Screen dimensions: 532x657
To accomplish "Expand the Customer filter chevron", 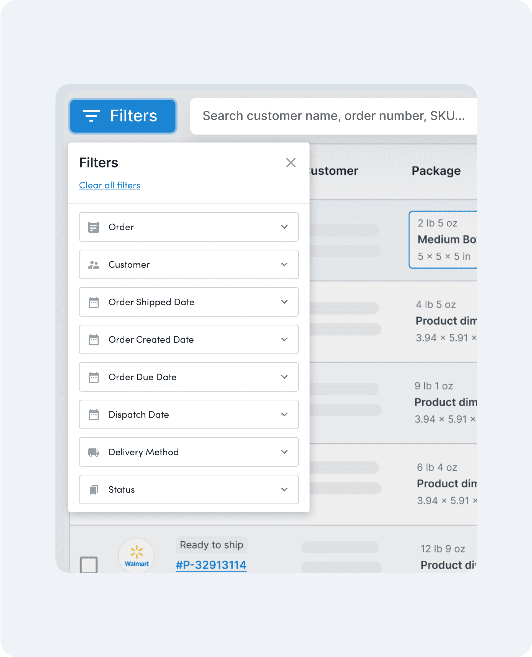I will (x=284, y=264).
